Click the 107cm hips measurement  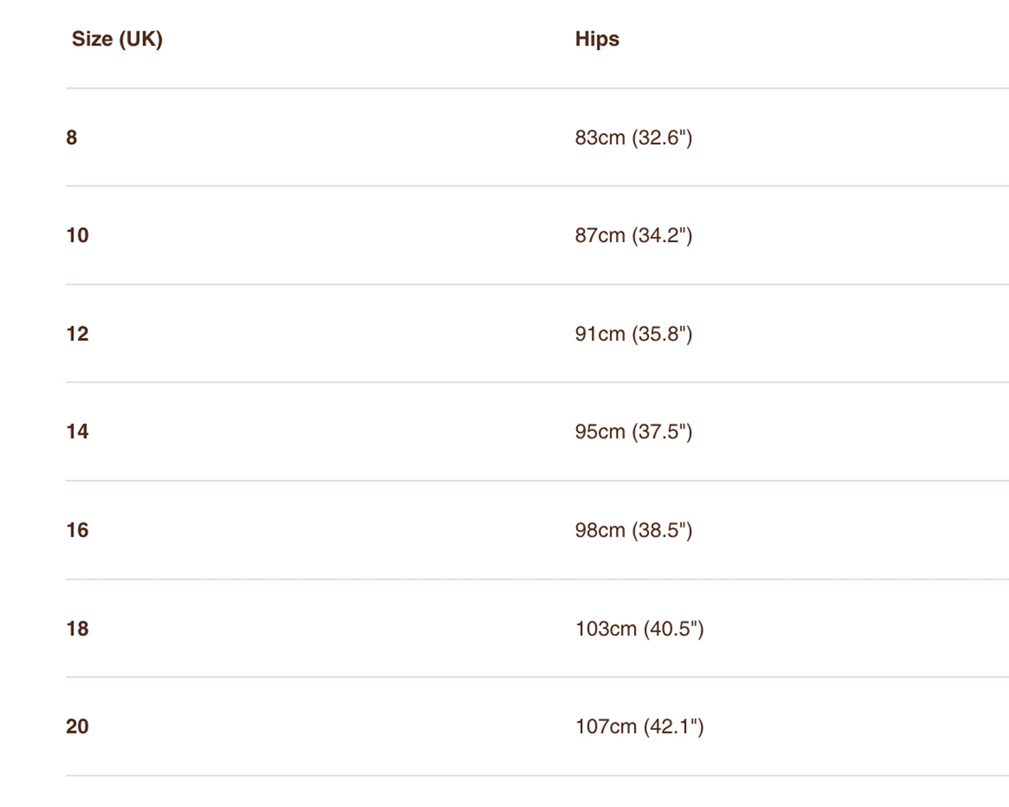coord(606,726)
